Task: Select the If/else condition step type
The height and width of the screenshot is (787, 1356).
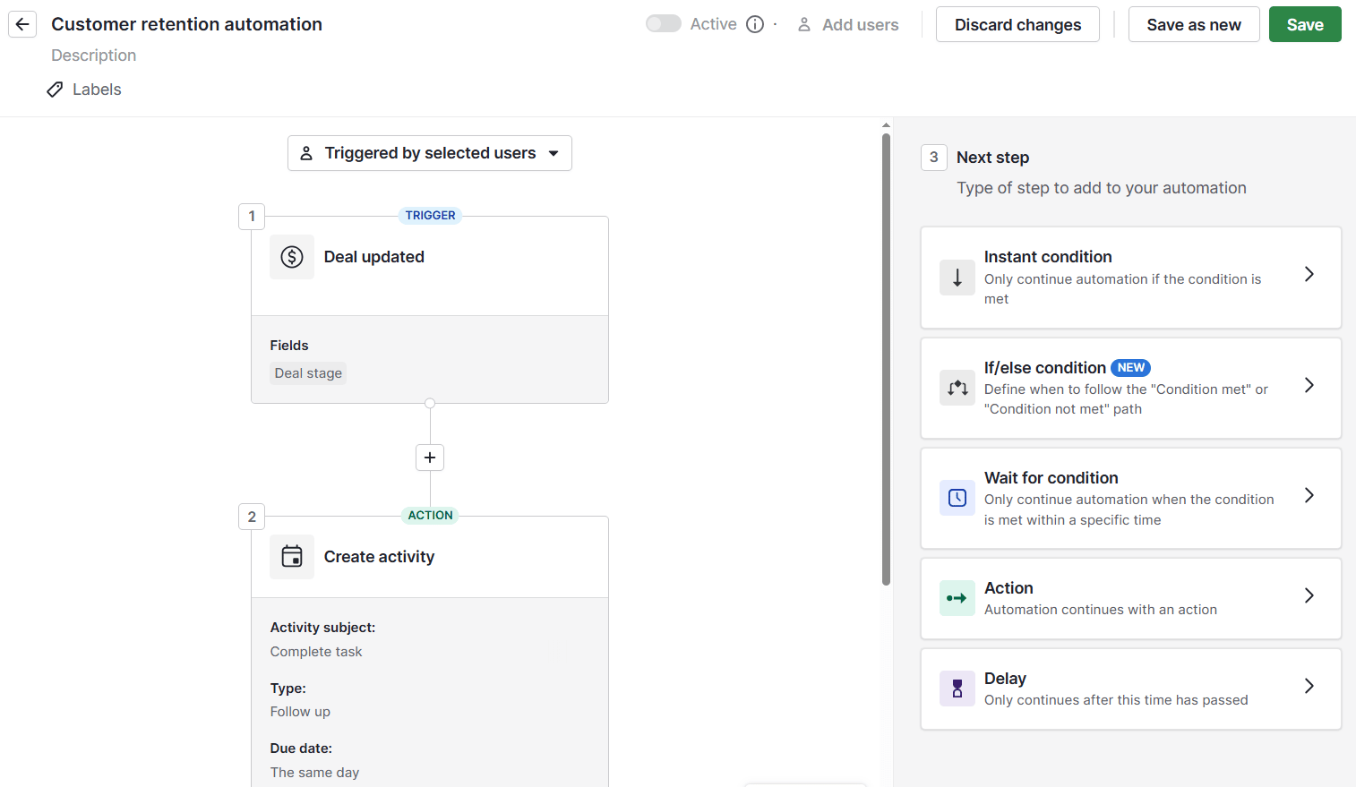Action: [x=1131, y=388]
